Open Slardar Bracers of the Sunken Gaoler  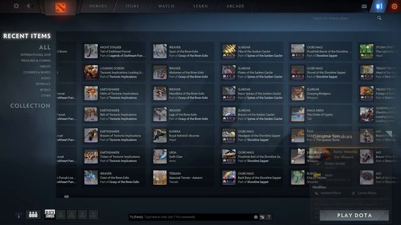[252, 114]
